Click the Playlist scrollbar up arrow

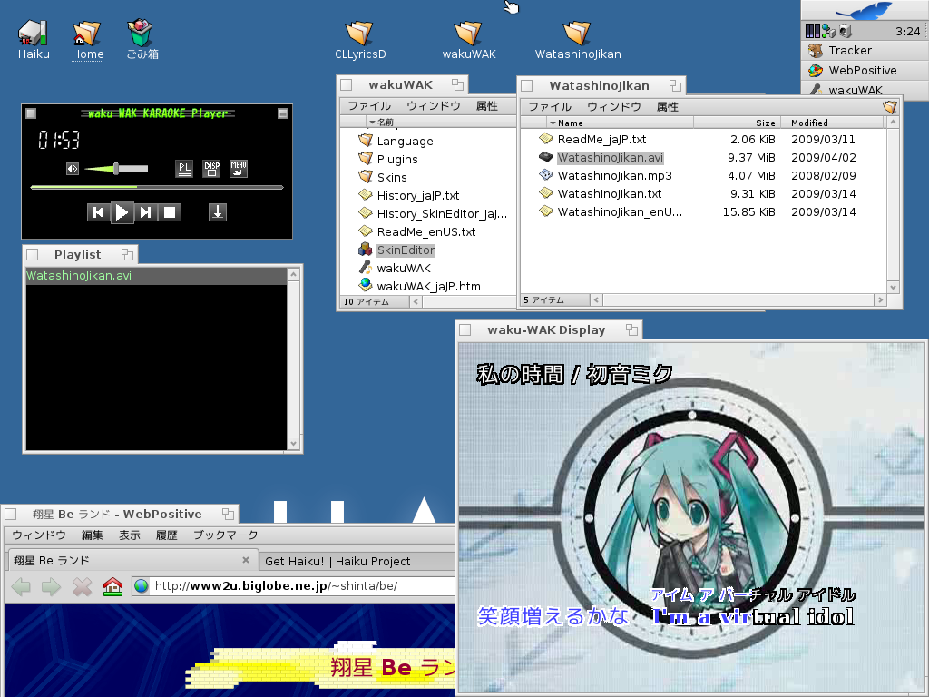294,274
